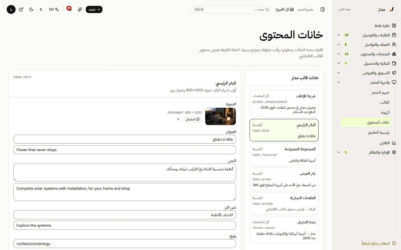This screenshot has height=250, width=401.
Task: Edit the Arabic body text area
Action: (x=125, y=172)
